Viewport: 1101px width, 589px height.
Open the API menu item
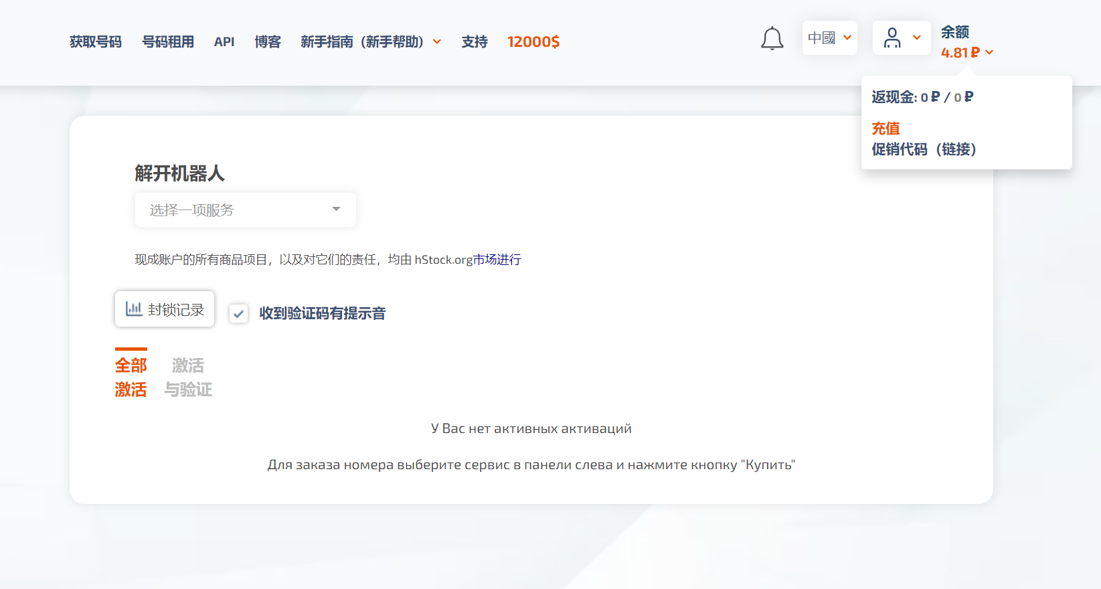(224, 42)
